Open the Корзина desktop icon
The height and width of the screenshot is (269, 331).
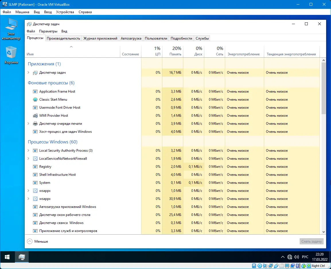[x=11, y=53]
